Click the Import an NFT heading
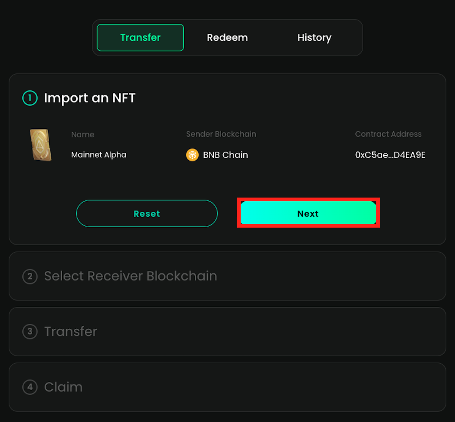 90,98
